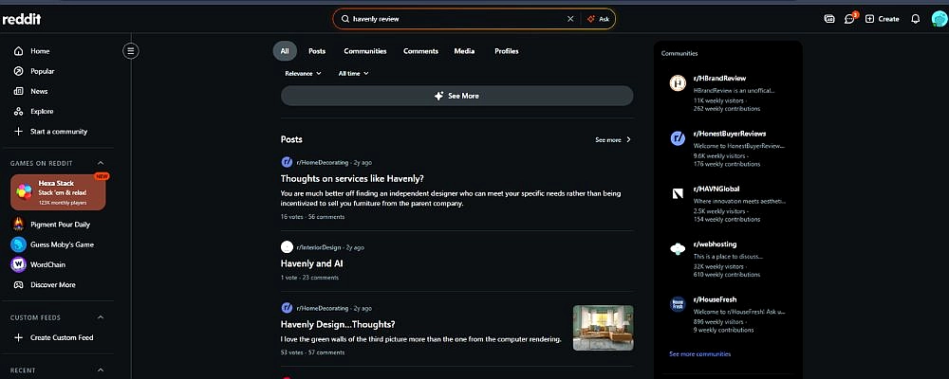
Task: Collapse the Recent section
Action: (101, 370)
